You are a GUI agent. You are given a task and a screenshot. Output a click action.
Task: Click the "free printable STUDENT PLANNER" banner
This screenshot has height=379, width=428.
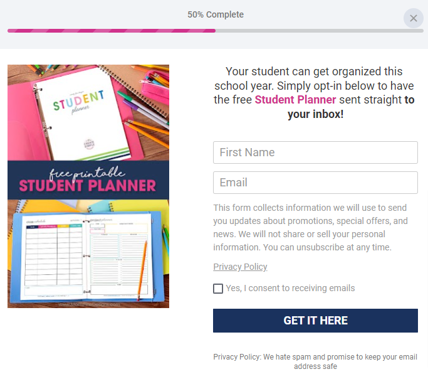88,180
